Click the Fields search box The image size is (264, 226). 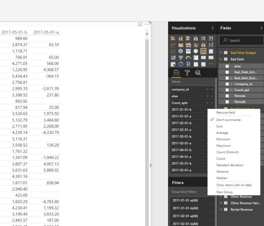[x=241, y=40]
